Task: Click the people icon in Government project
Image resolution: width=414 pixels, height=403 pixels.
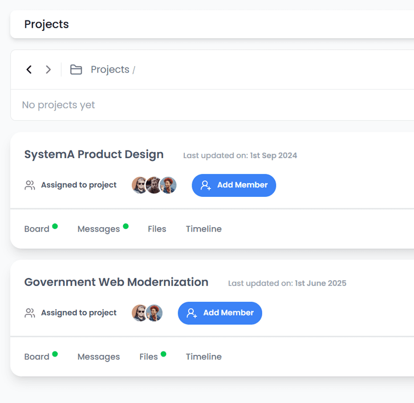Action: coord(30,313)
